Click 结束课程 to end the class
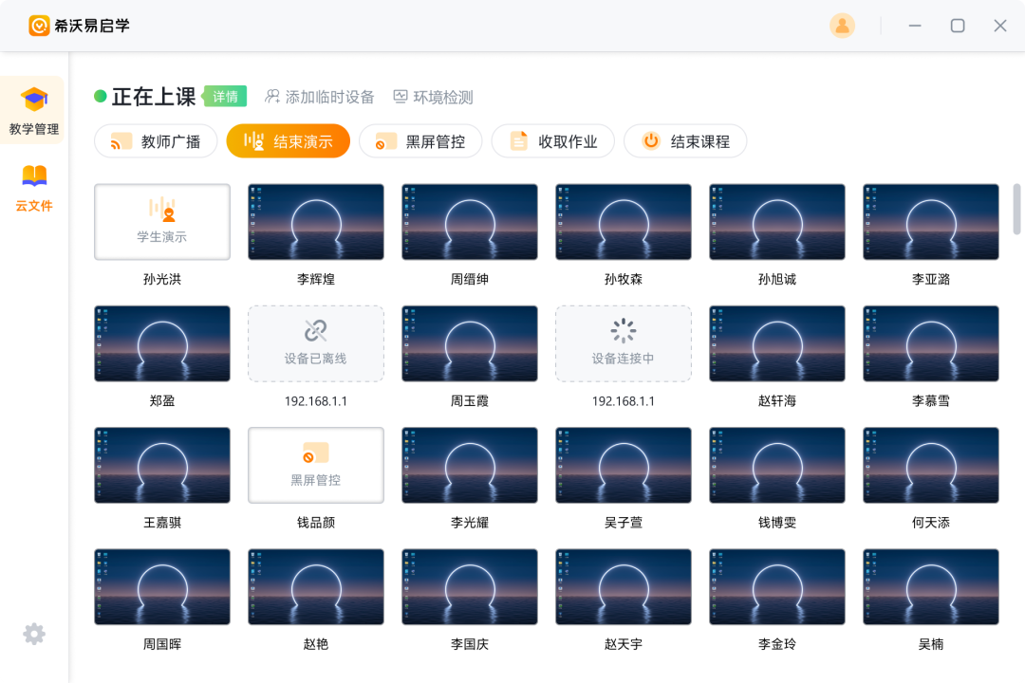Image resolution: width=1025 pixels, height=683 pixels. [x=685, y=141]
